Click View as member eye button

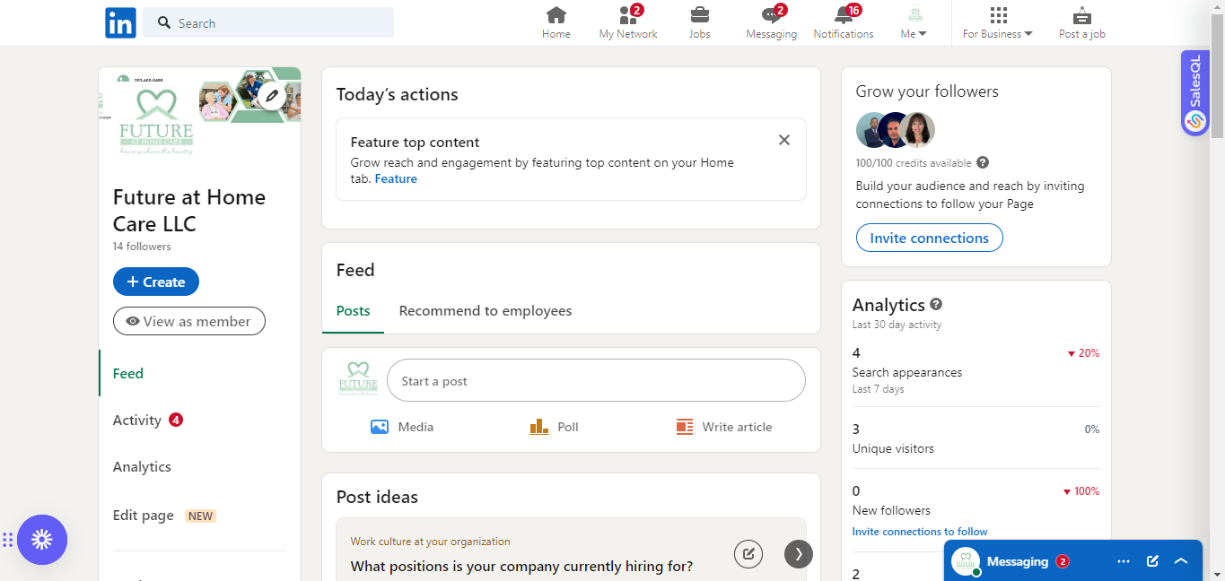pos(188,321)
